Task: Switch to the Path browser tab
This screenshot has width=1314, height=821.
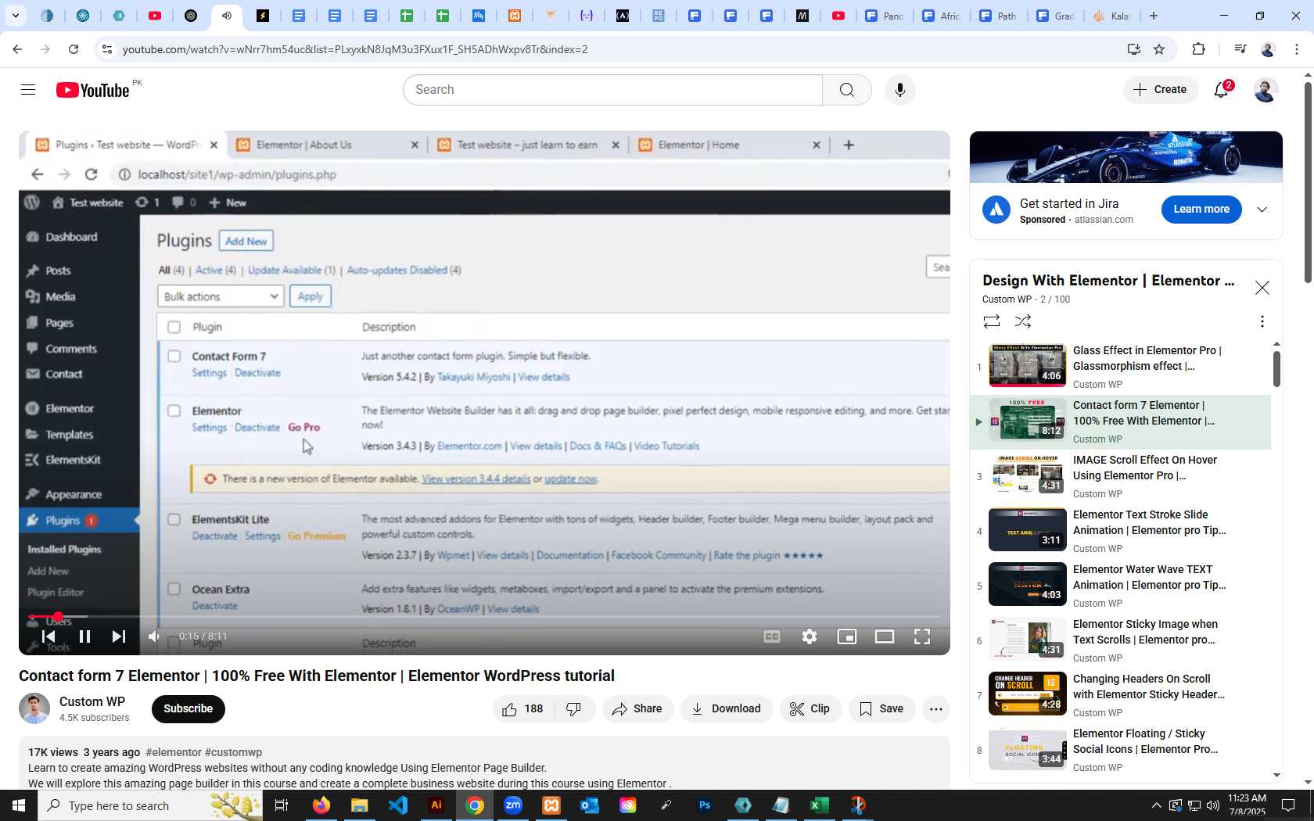Action: pyautogui.click(x=998, y=16)
